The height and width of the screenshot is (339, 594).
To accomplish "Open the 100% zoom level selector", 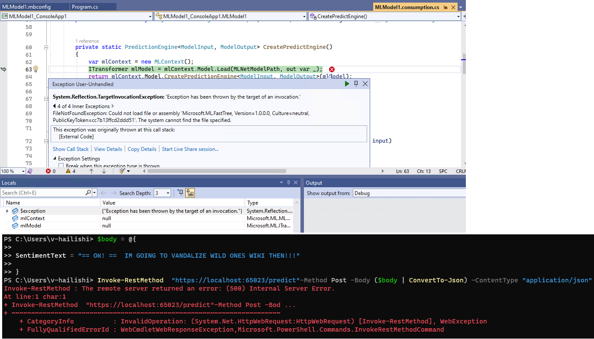I will click(x=13, y=171).
